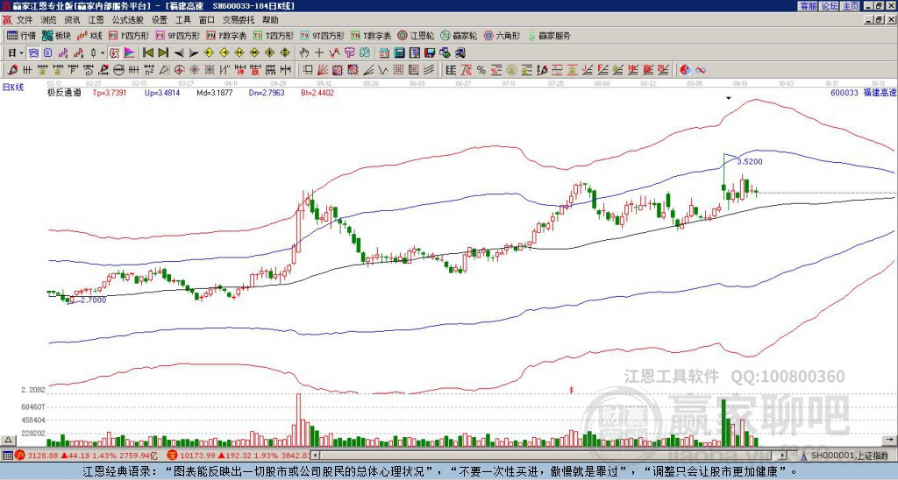Open the 帮助 menu
The width and height of the screenshot is (898, 480).
(270, 20)
